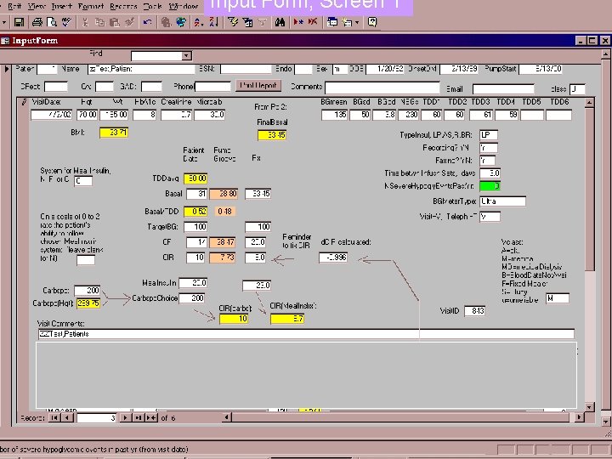This screenshot has height=459, width=612.
Task: Go to first record navigation button
Action: coord(54,417)
